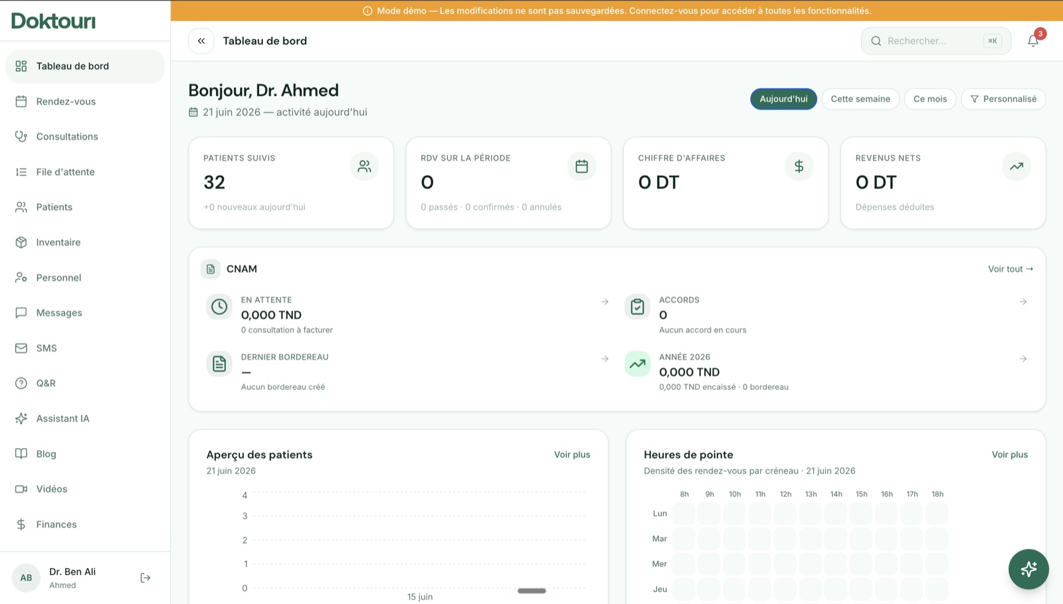The image size is (1063, 604).
Task: Click the Blog book icon
Action: click(21, 453)
